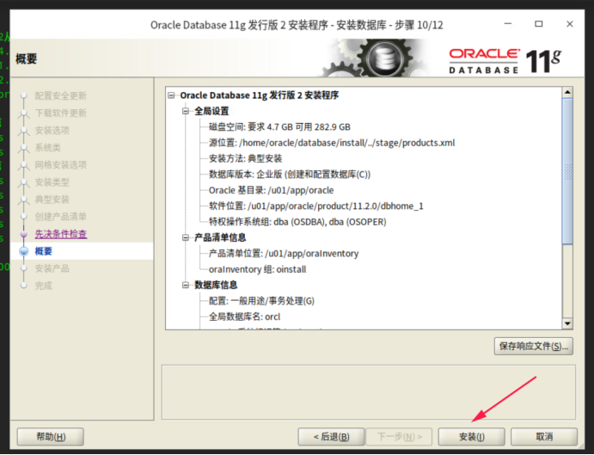
Task: Click the scrollbar down arrow in summary tree
Action: [x=567, y=323]
